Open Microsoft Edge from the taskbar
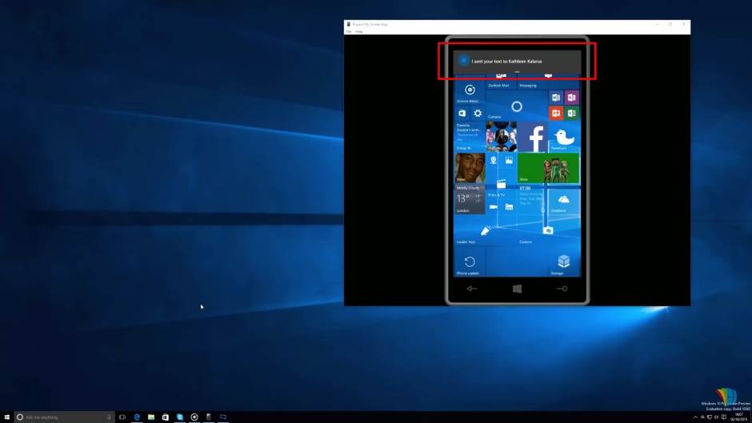 (137, 417)
